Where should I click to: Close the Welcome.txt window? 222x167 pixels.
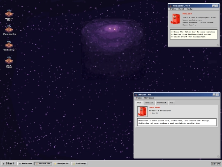click(x=217, y=6)
